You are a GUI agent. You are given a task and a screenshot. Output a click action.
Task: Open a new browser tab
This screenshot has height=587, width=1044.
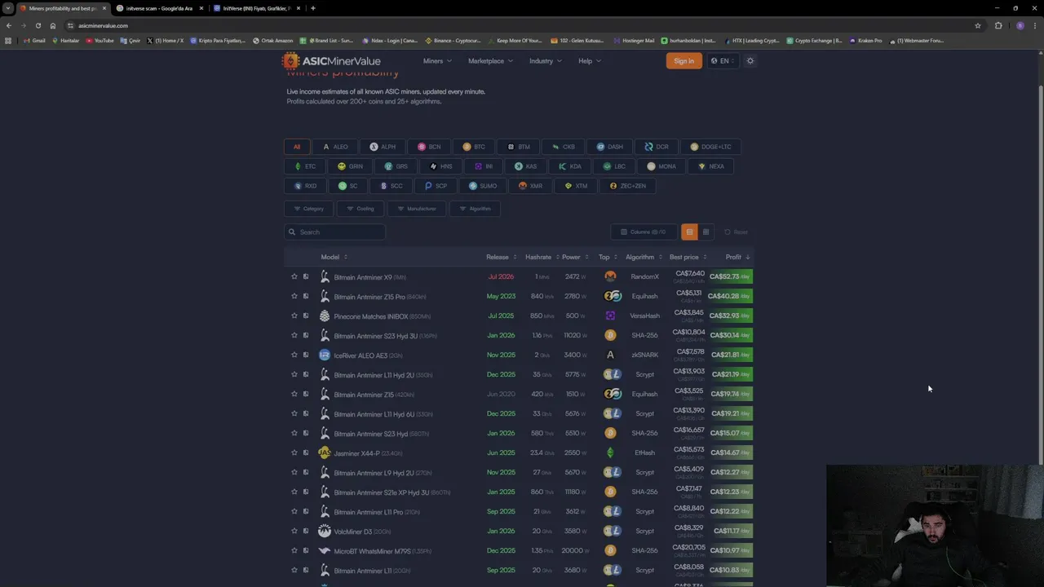(313, 8)
